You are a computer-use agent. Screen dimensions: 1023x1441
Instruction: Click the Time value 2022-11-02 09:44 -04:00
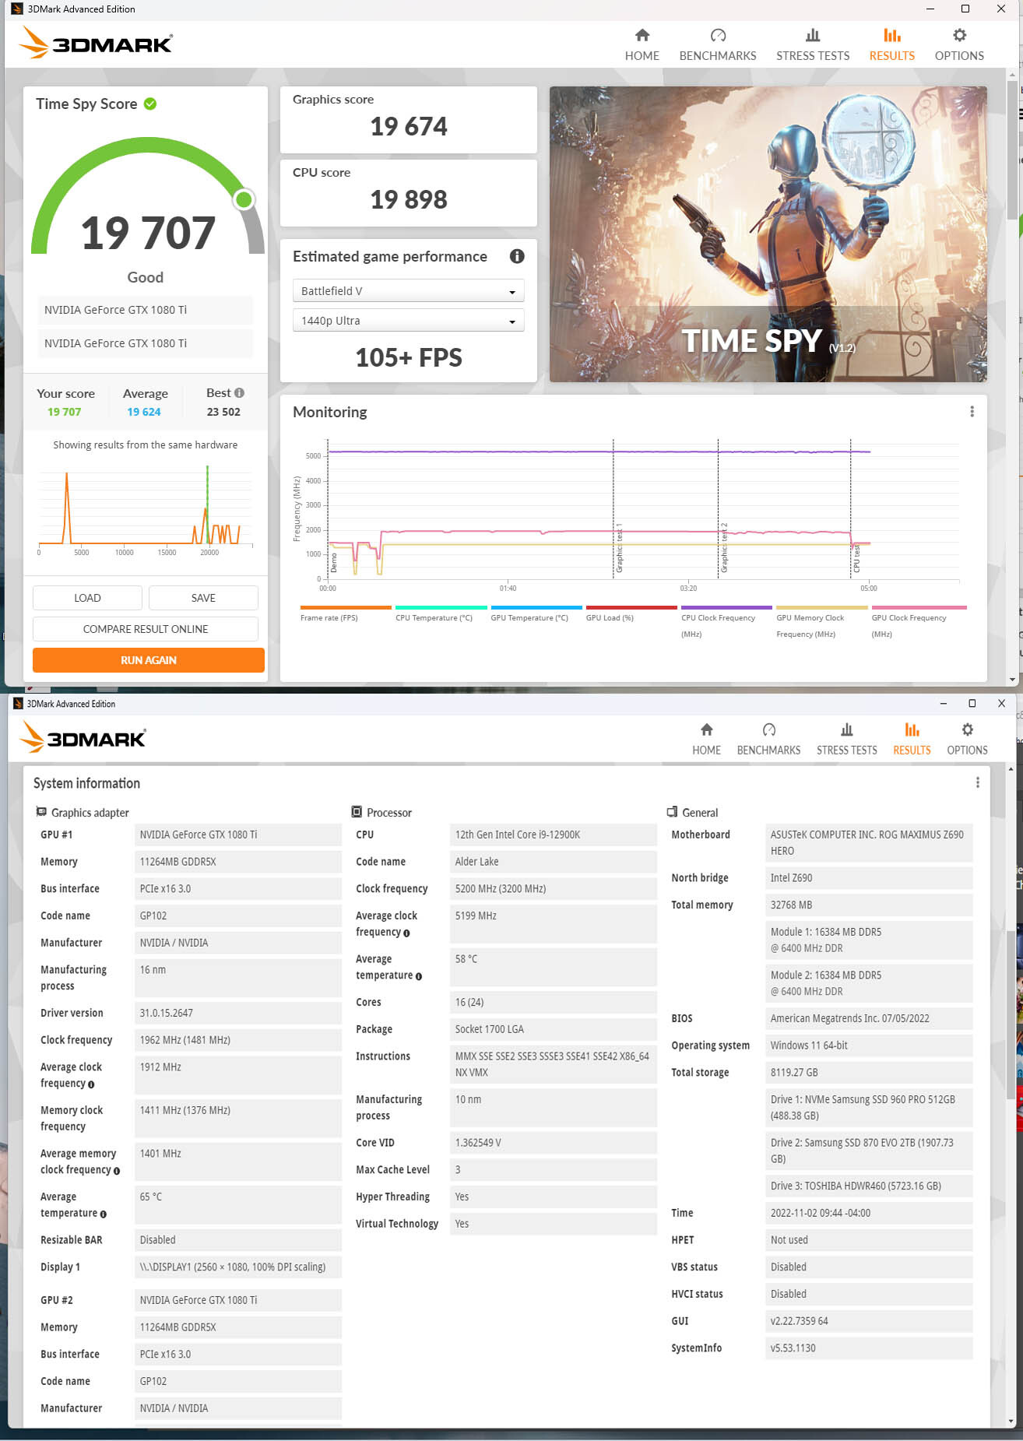[868, 1213]
